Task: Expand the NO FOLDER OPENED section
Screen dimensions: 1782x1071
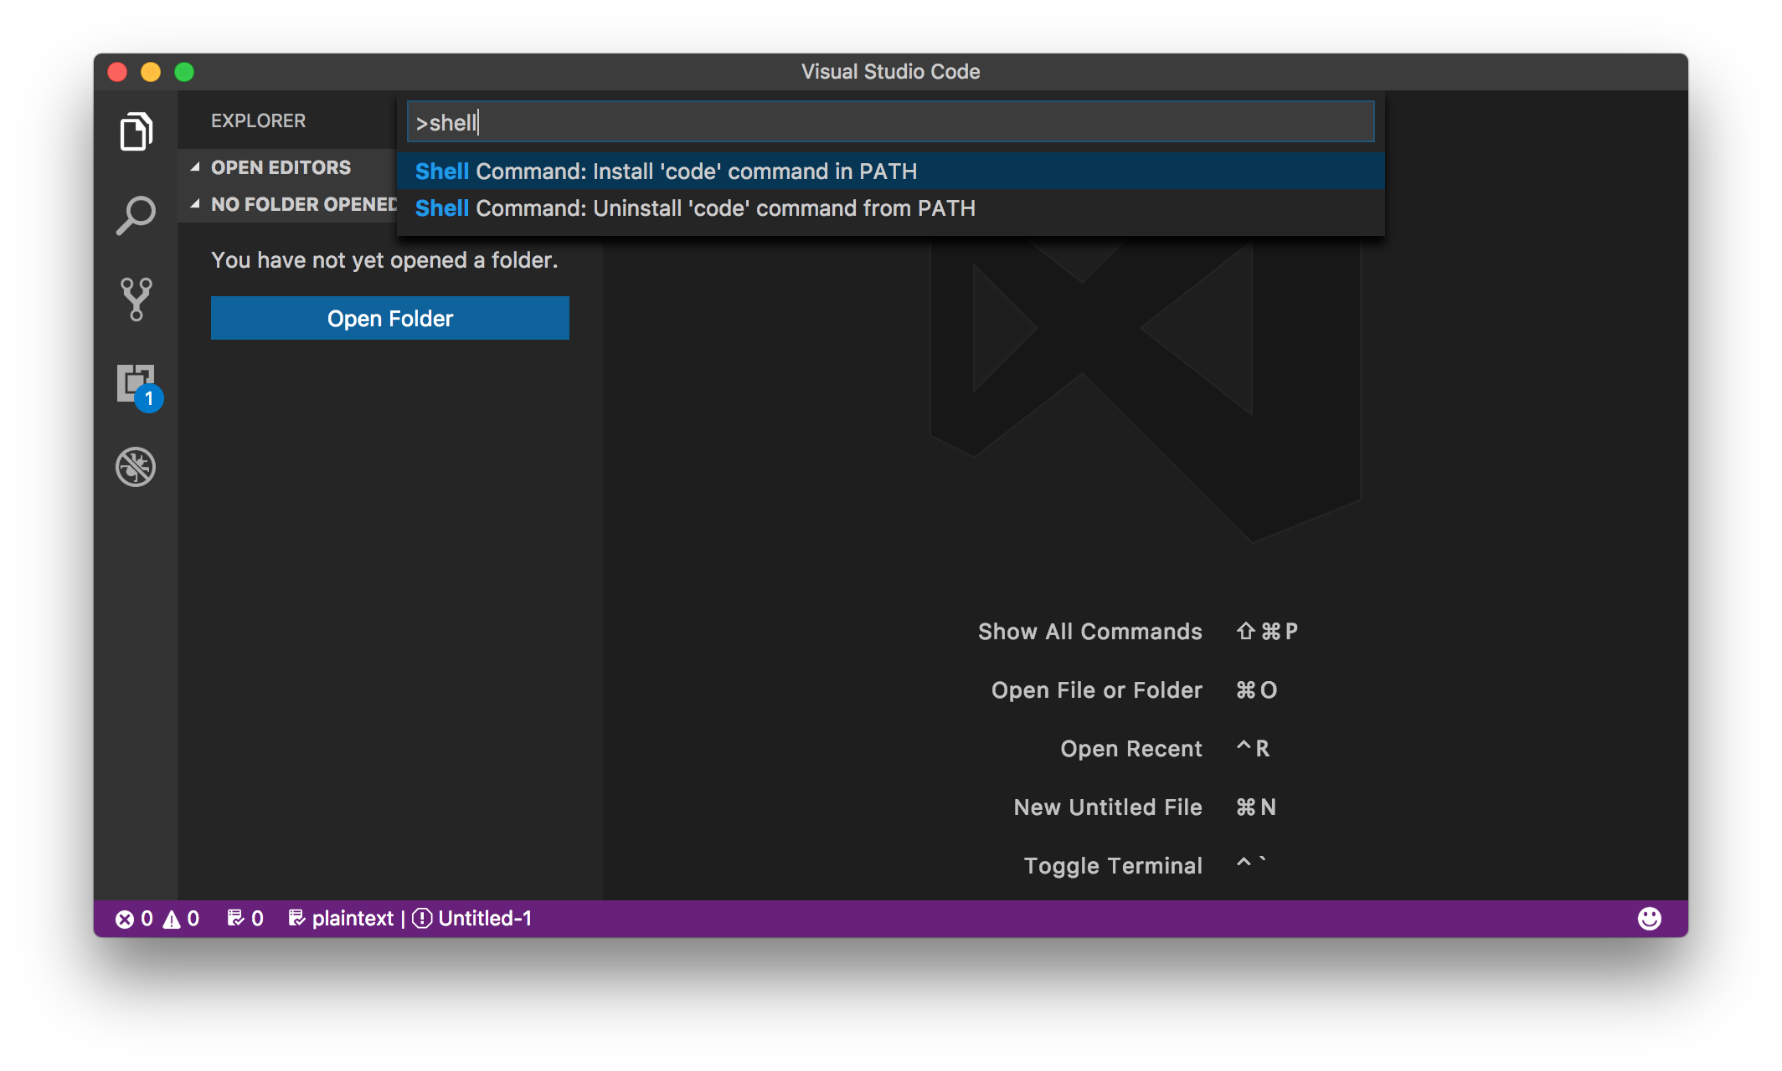Action: coord(198,202)
